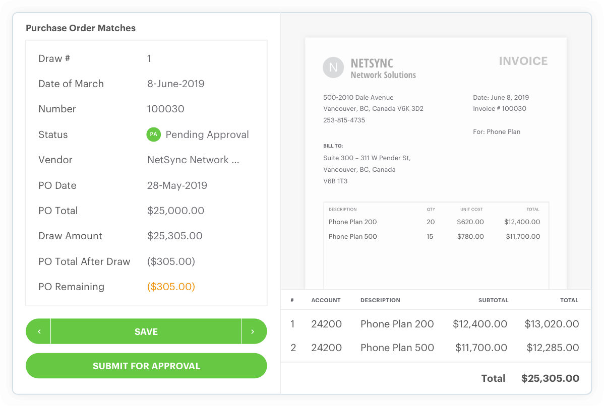Viewport: 604px width, 407px height.
Task: Save the purchase order match
Action: pyautogui.click(x=146, y=331)
